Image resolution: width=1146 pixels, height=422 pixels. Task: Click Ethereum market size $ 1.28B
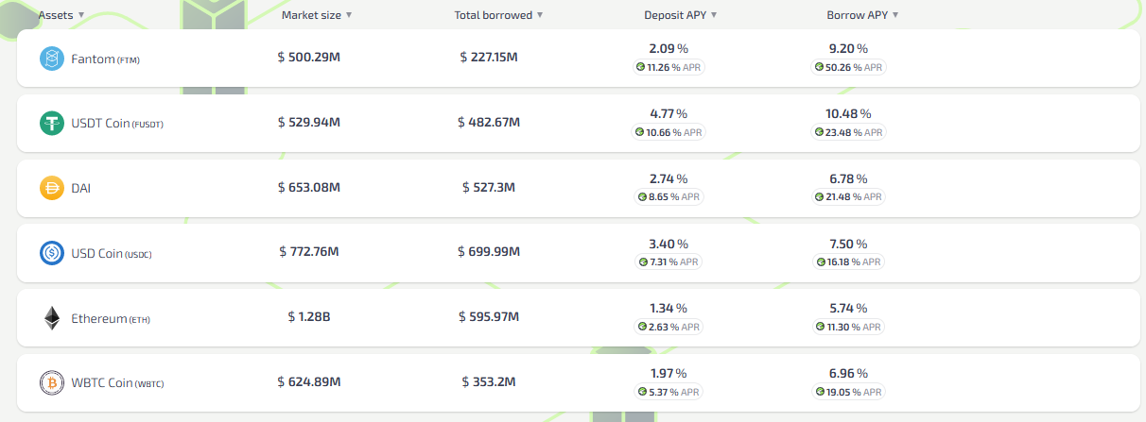(309, 317)
